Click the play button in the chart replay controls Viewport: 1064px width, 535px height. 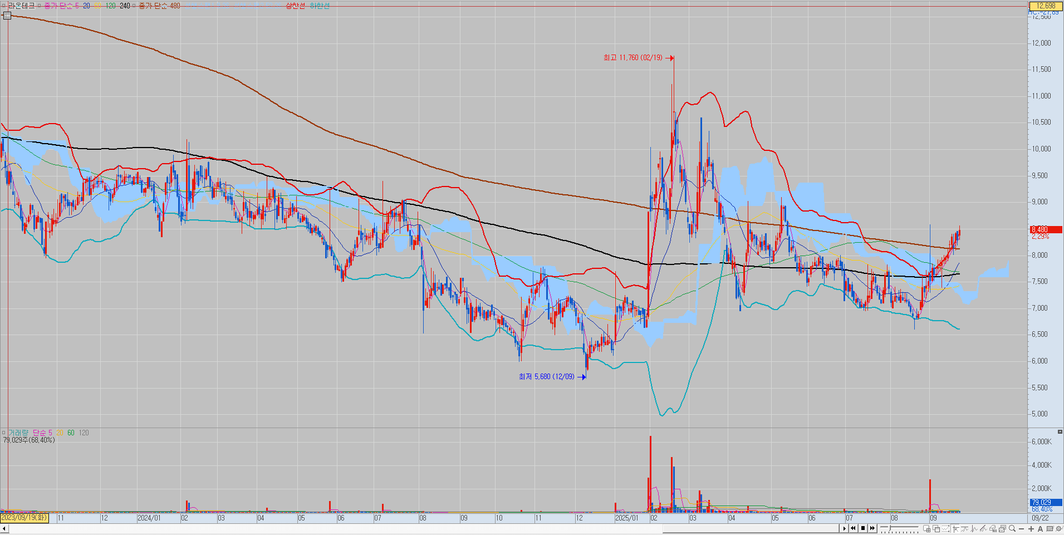pos(844,528)
